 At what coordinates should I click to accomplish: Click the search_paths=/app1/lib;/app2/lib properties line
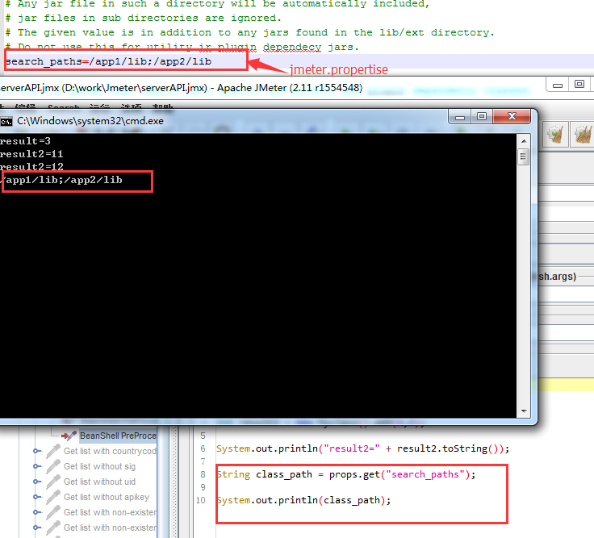coord(108,61)
